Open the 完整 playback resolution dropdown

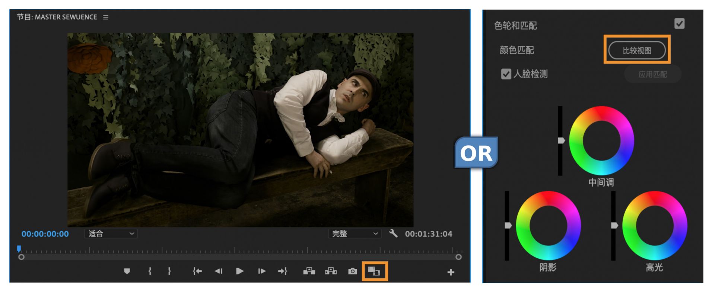(355, 233)
